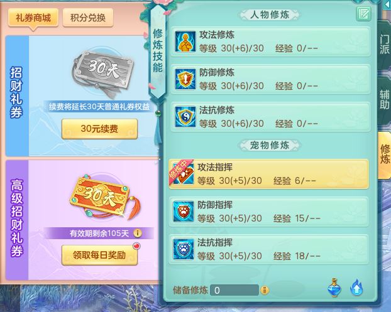Open the 修炼 side tab
Viewport: 391px width, 312px height.
(x=385, y=154)
